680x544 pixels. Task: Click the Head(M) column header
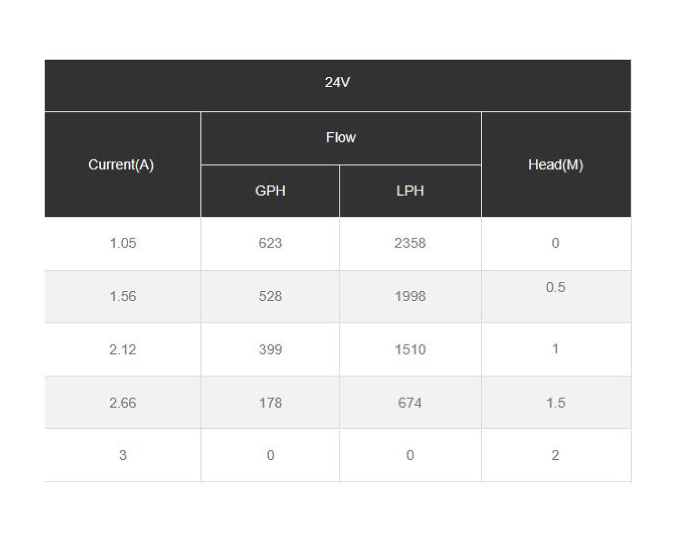click(x=556, y=165)
